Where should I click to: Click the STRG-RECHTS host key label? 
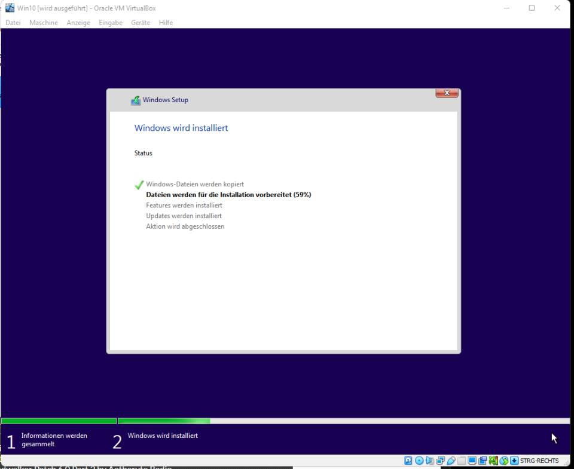[x=539, y=461]
